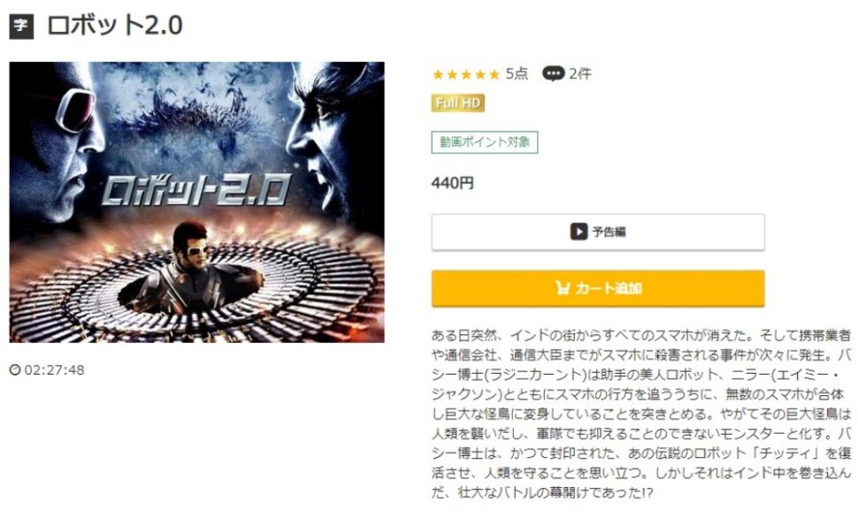Click the 440円 price text
The height and width of the screenshot is (517, 858).
coord(453,183)
